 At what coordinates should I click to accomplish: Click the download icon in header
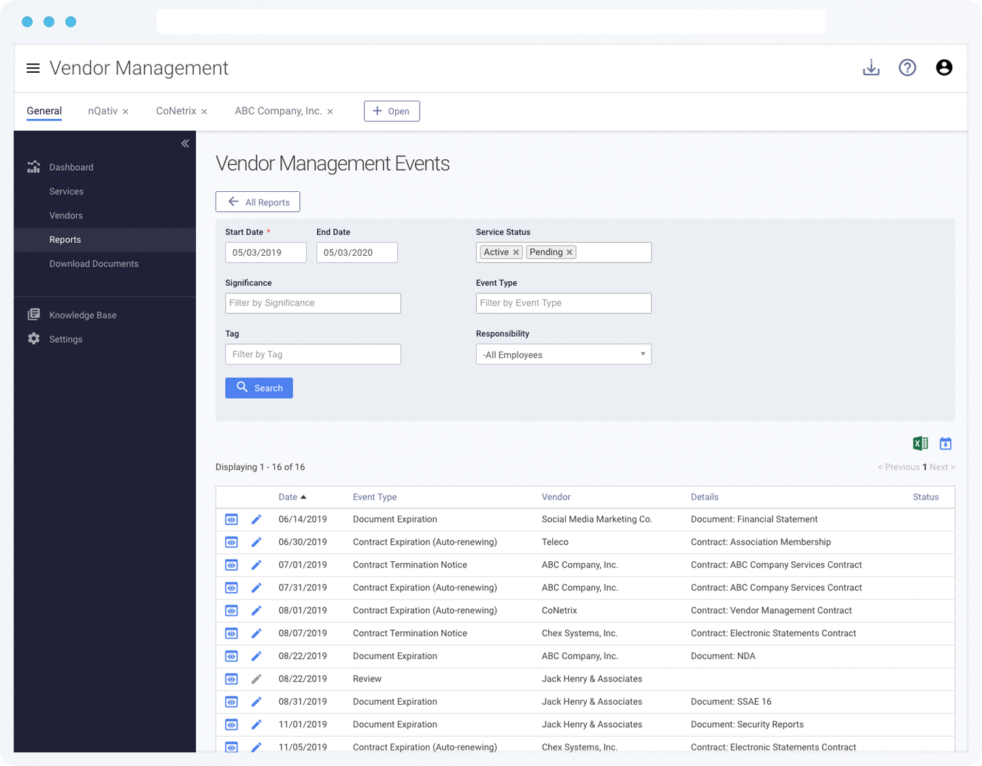(871, 67)
